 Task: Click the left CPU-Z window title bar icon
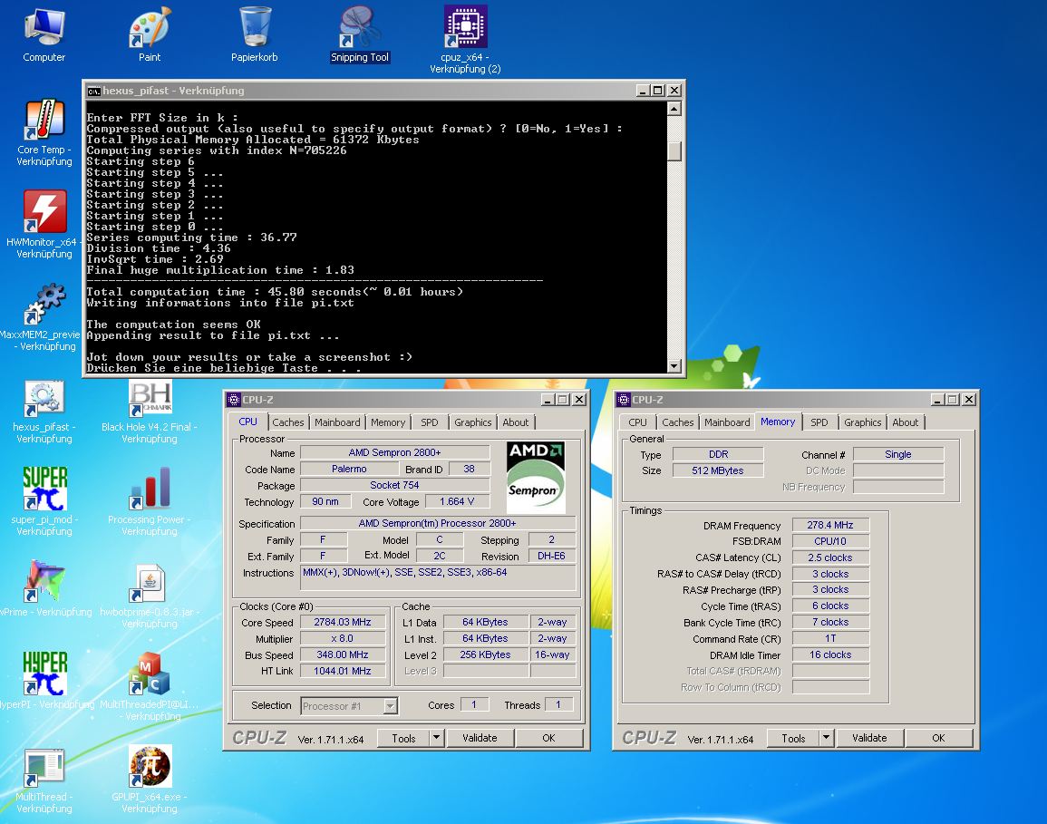(234, 400)
